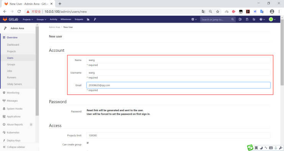Open Admin Area wrench icon in navbar
The height and width of the screenshot is (151, 284).
click(x=95, y=20)
